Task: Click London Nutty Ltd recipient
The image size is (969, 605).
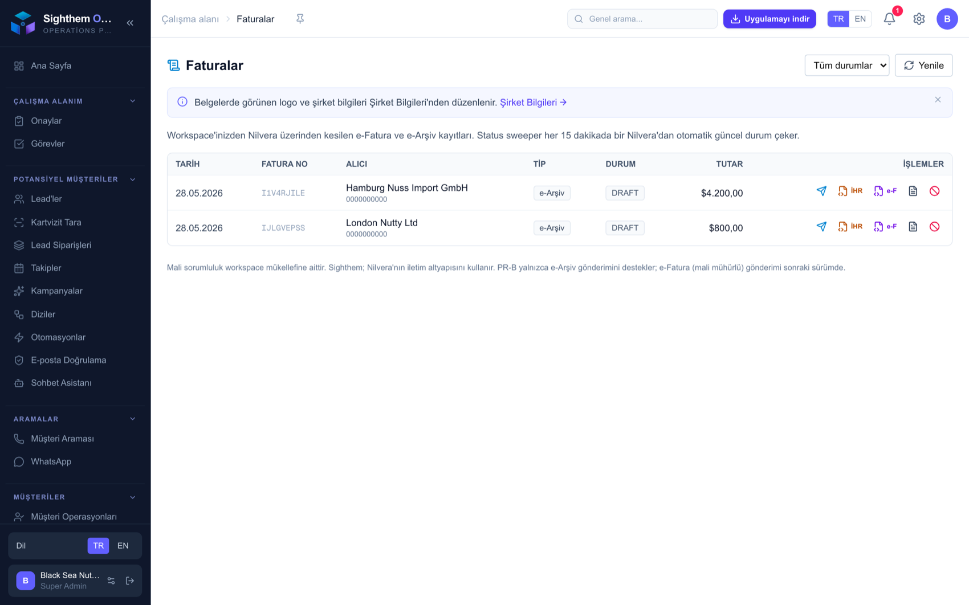Action: pyautogui.click(x=382, y=223)
